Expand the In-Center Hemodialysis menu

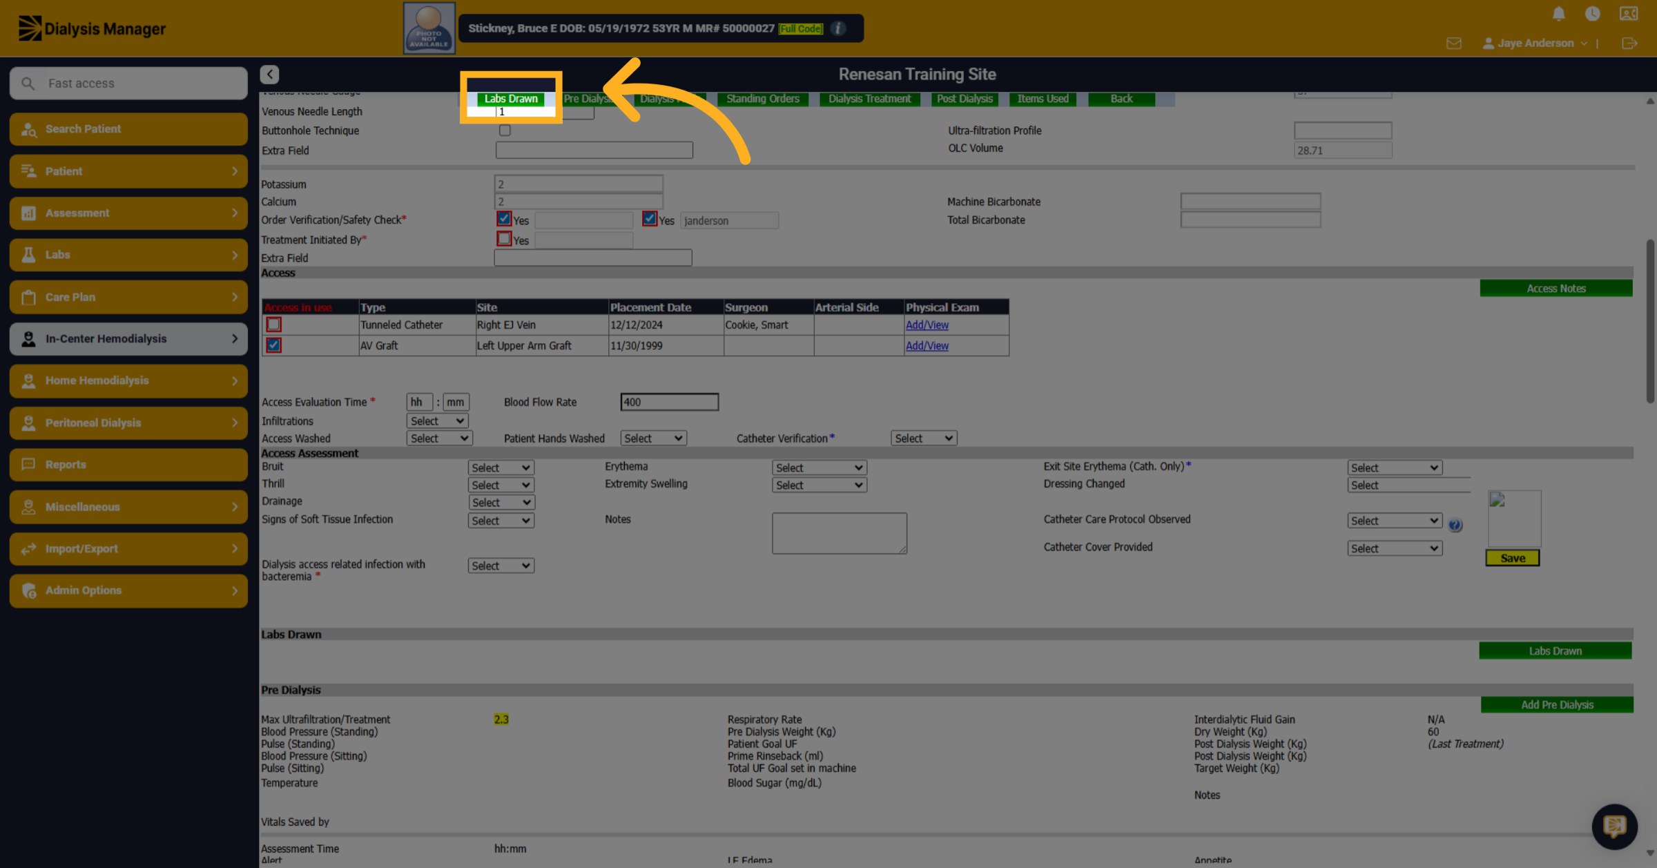click(x=128, y=339)
